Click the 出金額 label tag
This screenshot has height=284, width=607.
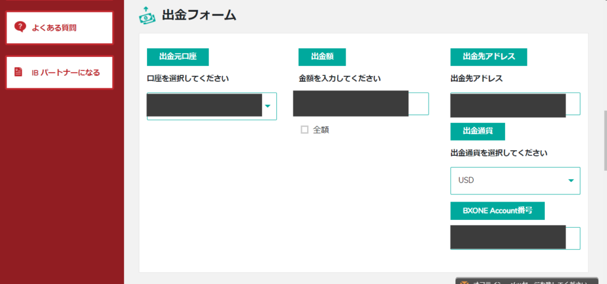click(322, 57)
